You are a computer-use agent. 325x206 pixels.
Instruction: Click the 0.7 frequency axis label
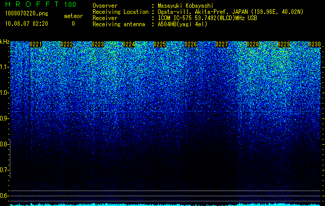click(4, 170)
